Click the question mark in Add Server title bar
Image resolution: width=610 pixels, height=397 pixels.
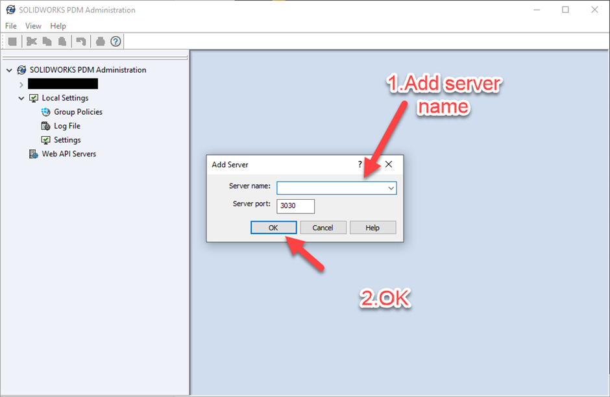(x=360, y=165)
